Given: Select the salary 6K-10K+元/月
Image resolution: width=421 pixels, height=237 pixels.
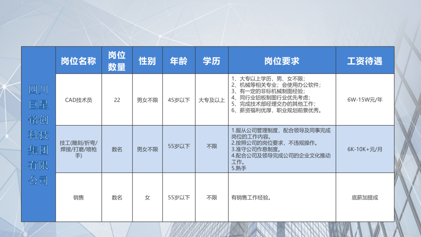Looking at the screenshot, I should tap(364, 149).
